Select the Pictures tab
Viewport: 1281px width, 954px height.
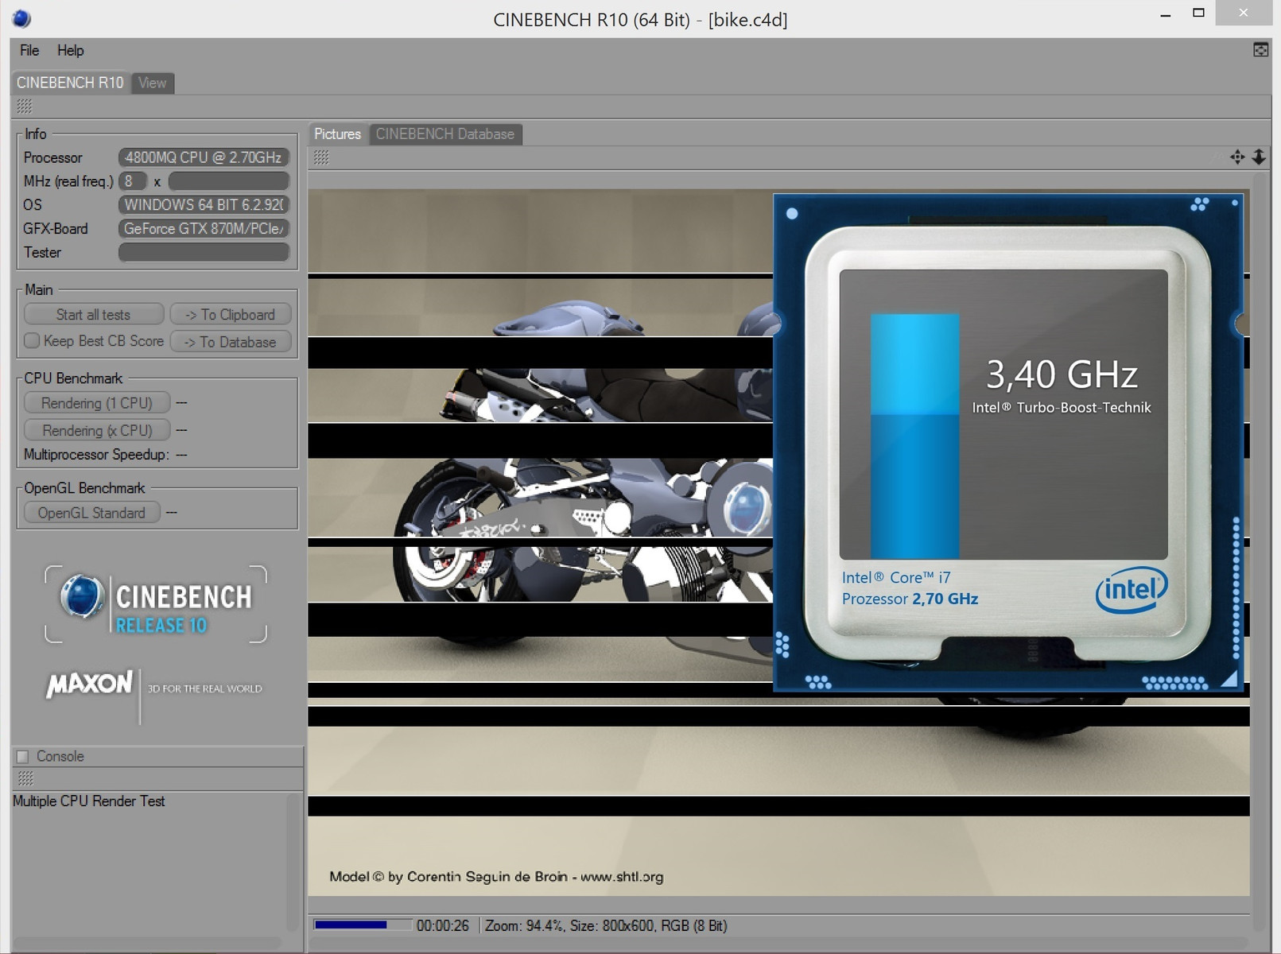pyautogui.click(x=337, y=134)
